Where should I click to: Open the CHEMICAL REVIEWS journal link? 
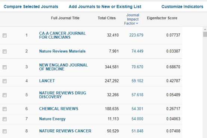pos(59,109)
